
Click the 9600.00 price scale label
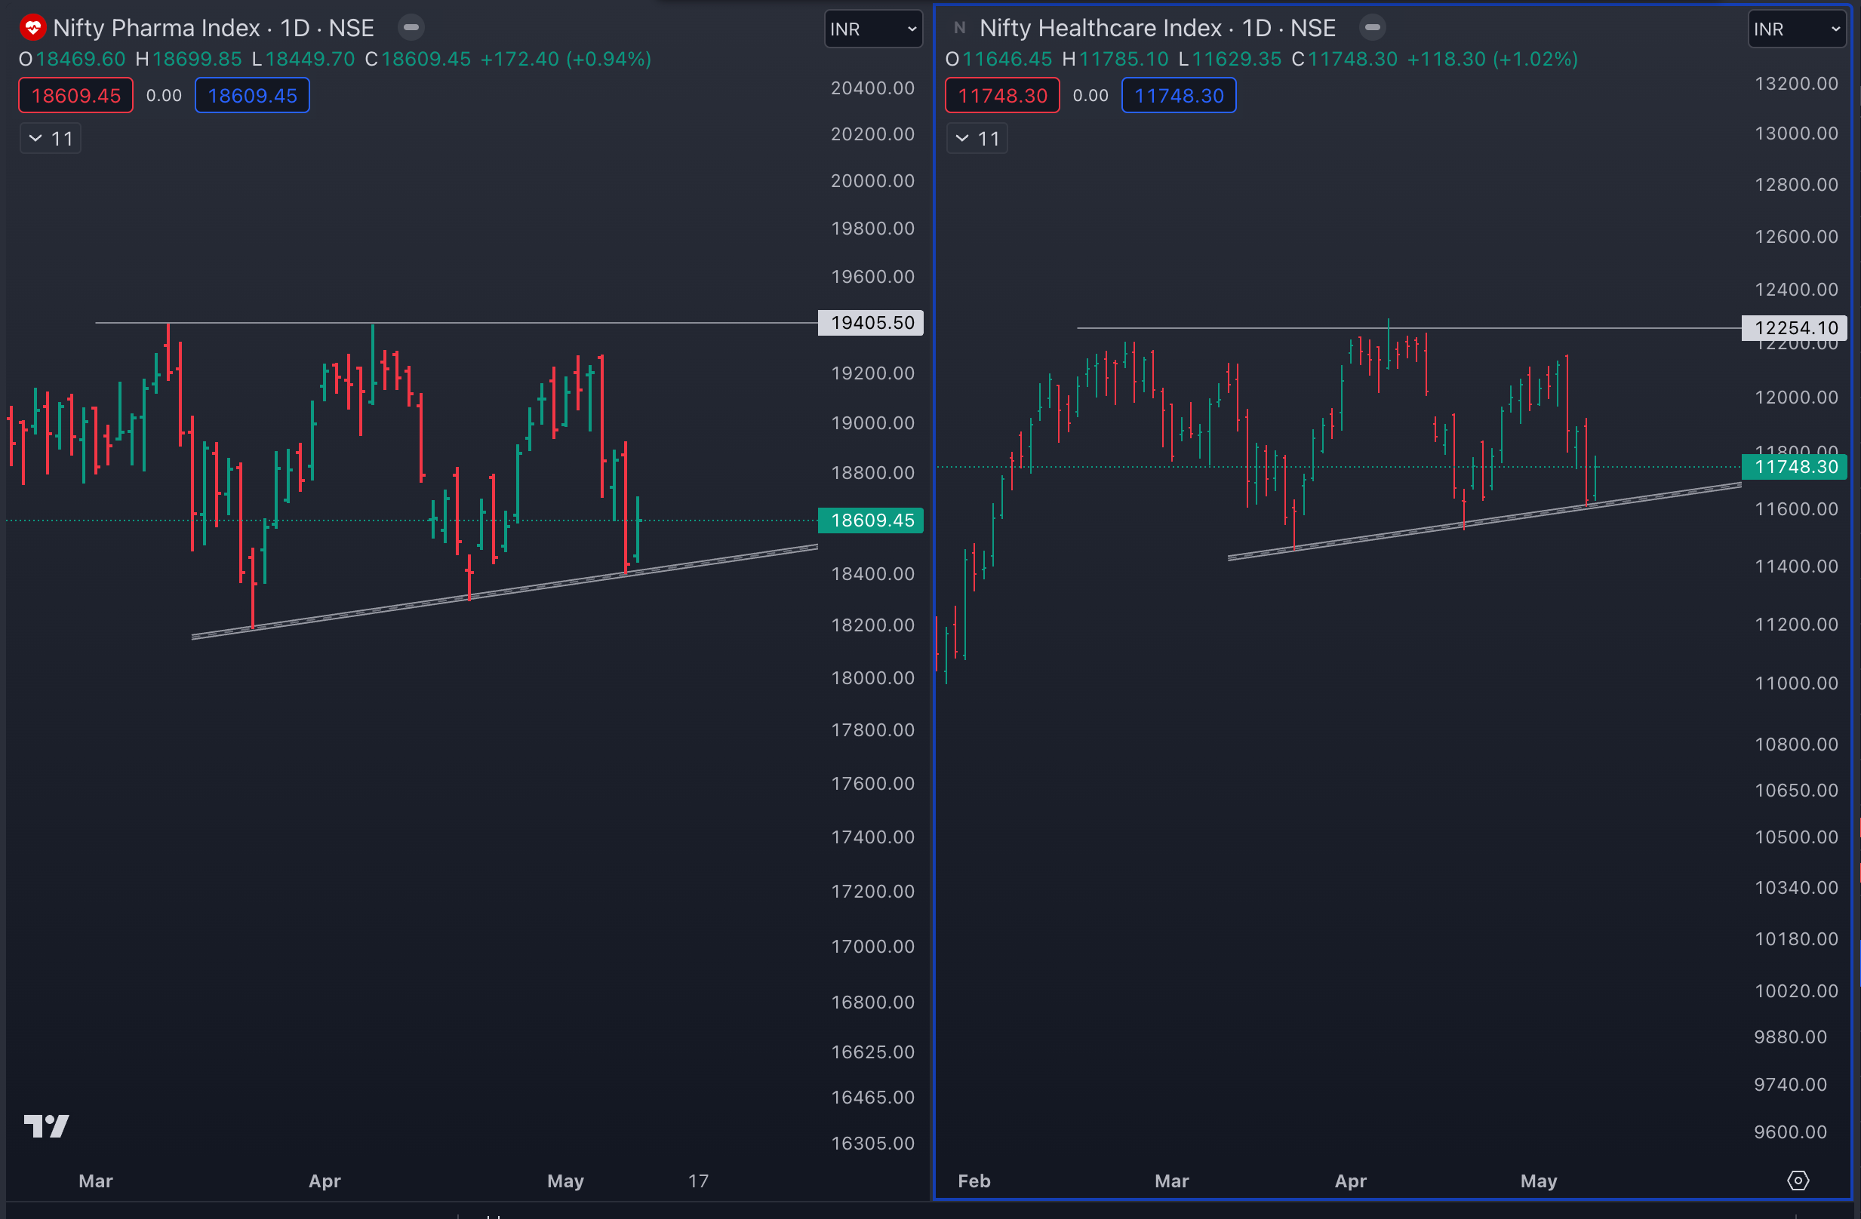click(x=1791, y=1132)
